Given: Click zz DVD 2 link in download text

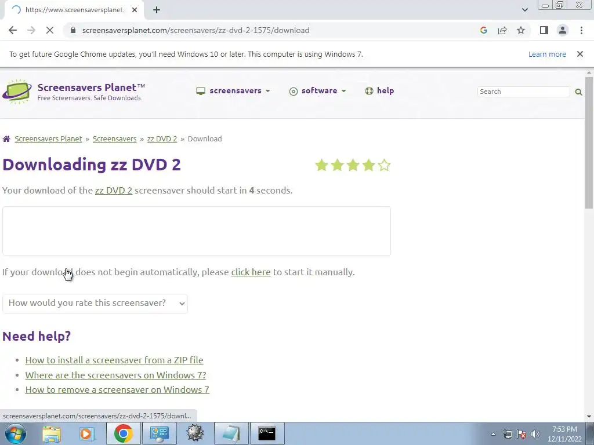Looking at the screenshot, I should pos(113,190).
